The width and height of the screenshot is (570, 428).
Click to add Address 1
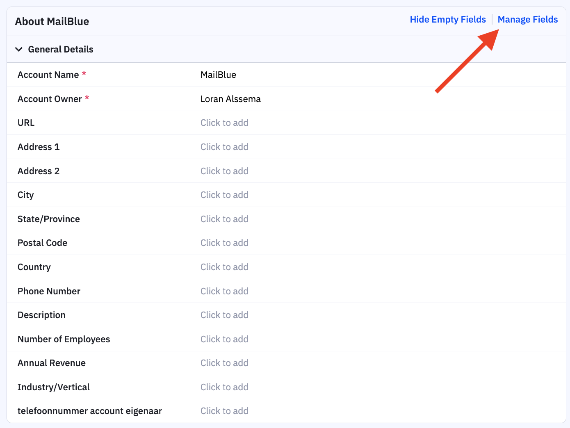pos(224,147)
